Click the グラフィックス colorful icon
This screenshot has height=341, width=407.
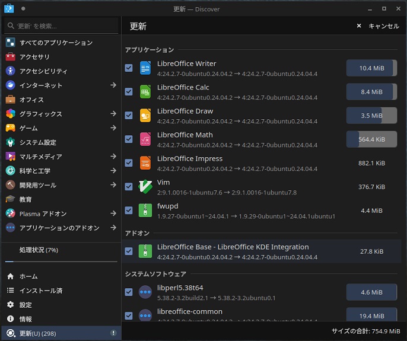11,114
